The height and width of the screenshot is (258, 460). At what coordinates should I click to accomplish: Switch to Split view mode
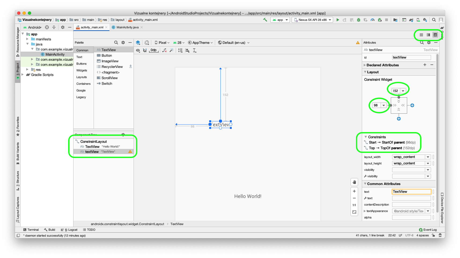click(428, 35)
